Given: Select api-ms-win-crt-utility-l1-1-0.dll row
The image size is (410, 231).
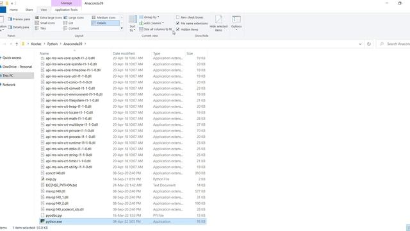Looking at the screenshot, I should point(123,167).
